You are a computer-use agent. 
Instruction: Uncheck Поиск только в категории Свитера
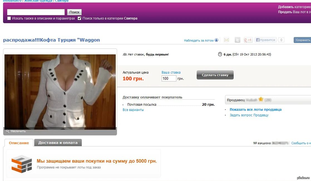coord(79,18)
